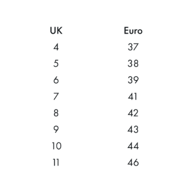This screenshot has width=194, height=194.
Task: Click Euro size 41
Action: [133, 96]
